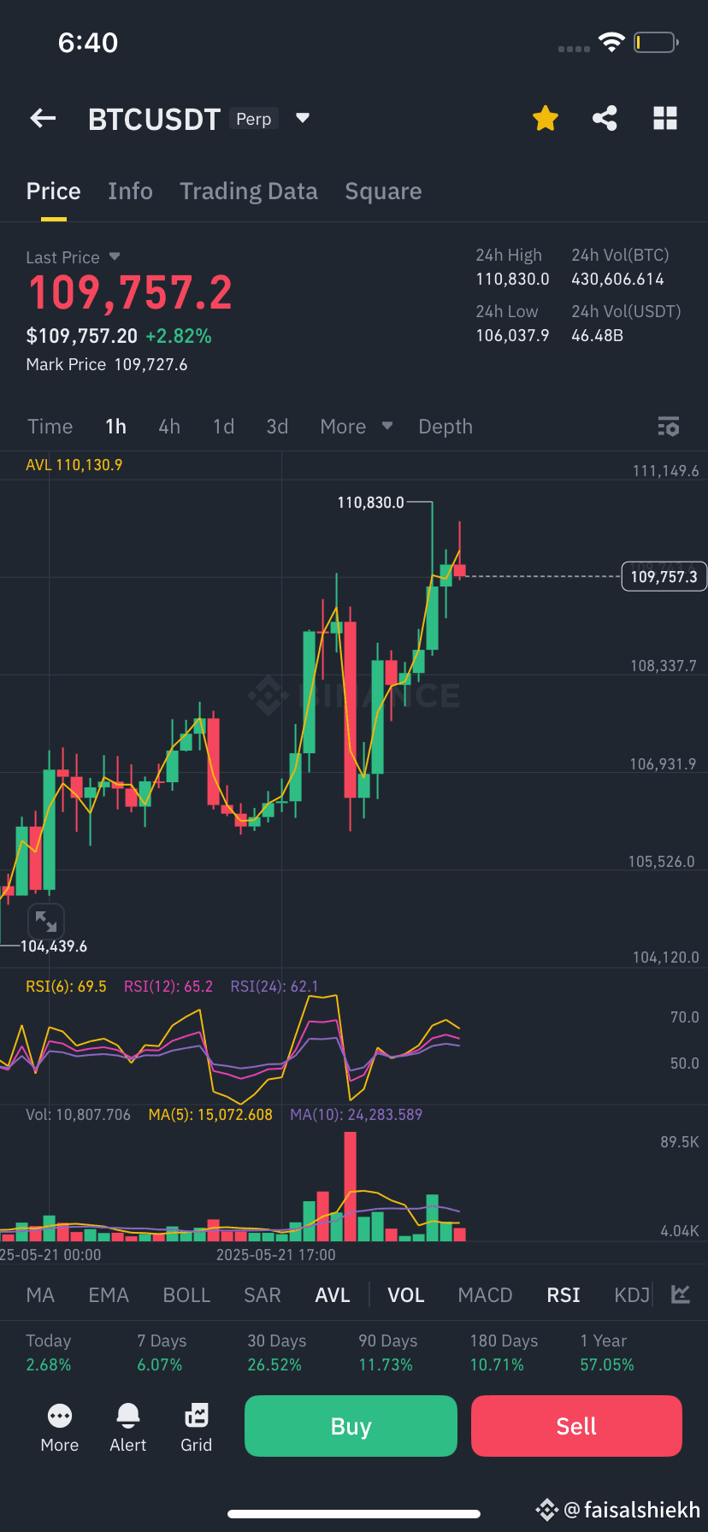Tap the 180 Days 10.71% performance
708x1532 pixels.
(504, 1352)
